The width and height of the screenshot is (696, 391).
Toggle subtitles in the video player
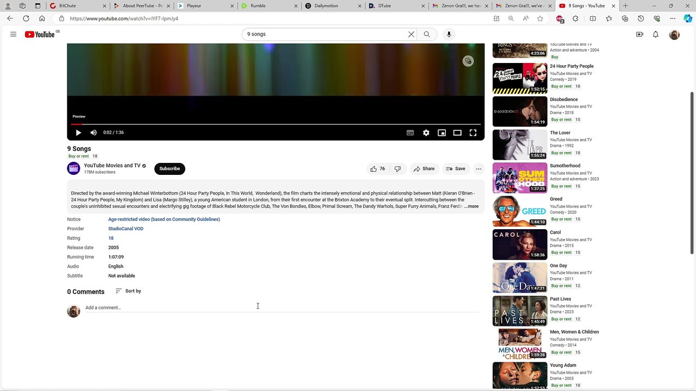pos(411,133)
